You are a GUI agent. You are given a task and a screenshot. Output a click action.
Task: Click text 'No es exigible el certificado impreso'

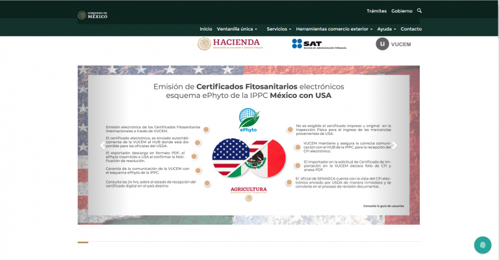(x=334, y=126)
